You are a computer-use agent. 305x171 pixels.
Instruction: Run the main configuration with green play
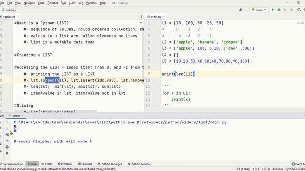click(273, 9)
